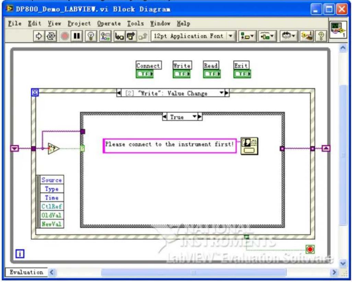Select the Exit boolean terminal
The height and width of the screenshot is (282, 352).
(242, 74)
